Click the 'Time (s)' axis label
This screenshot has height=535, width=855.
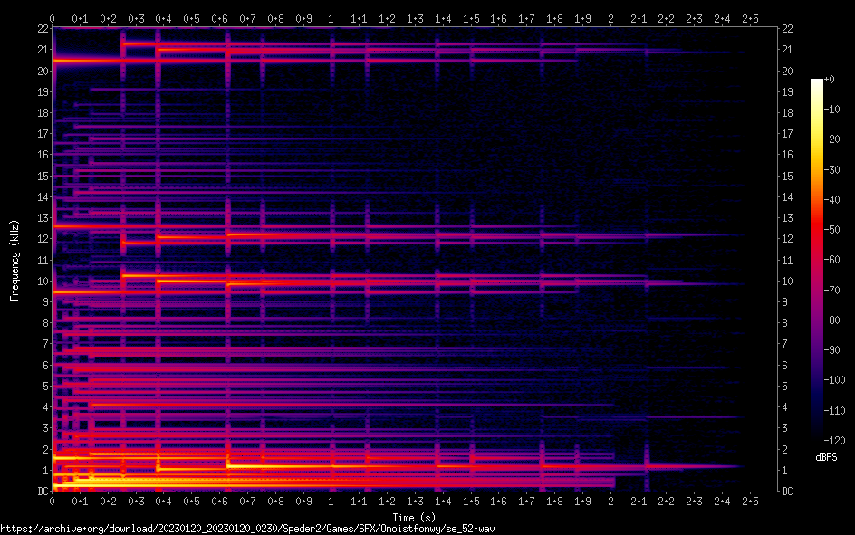(414, 517)
